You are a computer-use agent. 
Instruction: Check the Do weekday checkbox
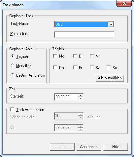tap(55, 67)
